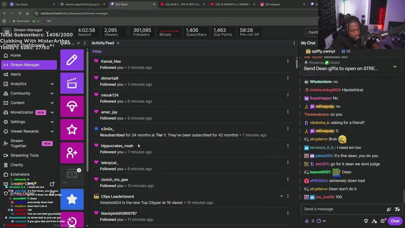Open options for teknycal_ follow event
Screen dimensions: 405x228
click(x=288, y=162)
